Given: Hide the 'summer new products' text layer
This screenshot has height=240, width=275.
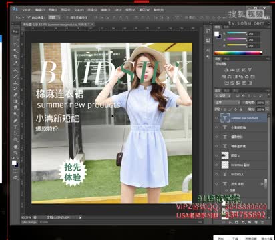Looking at the screenshot, I should pyautogui.click(x=216, y=118).
